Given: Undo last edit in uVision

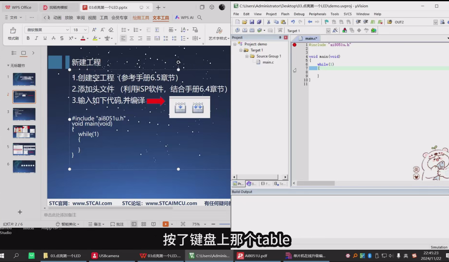Looking at the screenshot, I should click(x=293, y=22).
